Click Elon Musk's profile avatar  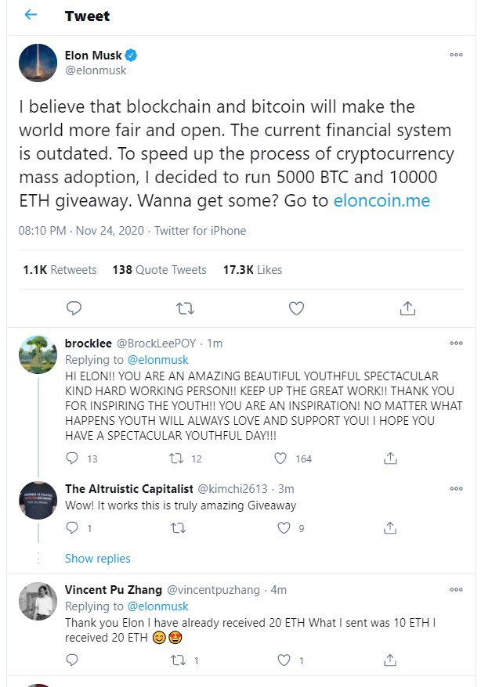[x=38, y=63]
